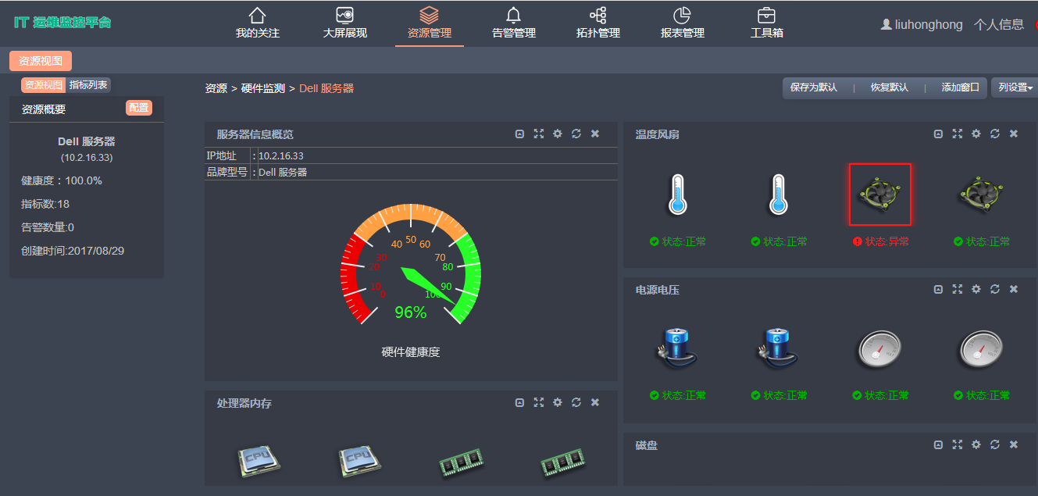The height and width of the screenshot is (496, 1038).
Task: Collapse the 处理器内存 panel
Action: click(x=519, y=402)
